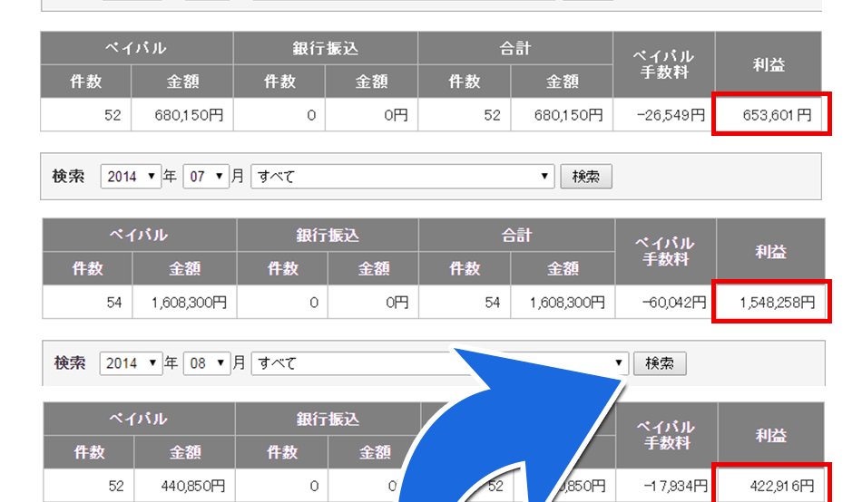Click the 利益 header above 1,548,258円
The image size is (862, 502).
point(771,252)
